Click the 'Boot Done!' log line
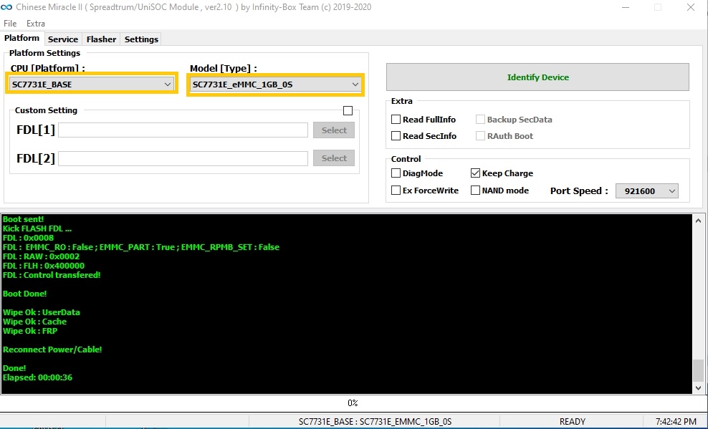This screenshot has height=429, width=708. (x=25, y=294)
